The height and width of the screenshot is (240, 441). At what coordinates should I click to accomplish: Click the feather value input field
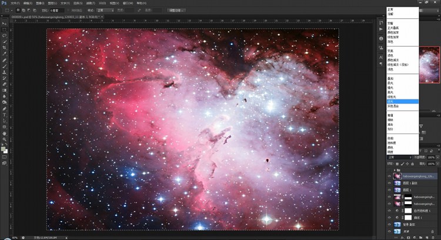pyautogui.click(x=57, y=11)
